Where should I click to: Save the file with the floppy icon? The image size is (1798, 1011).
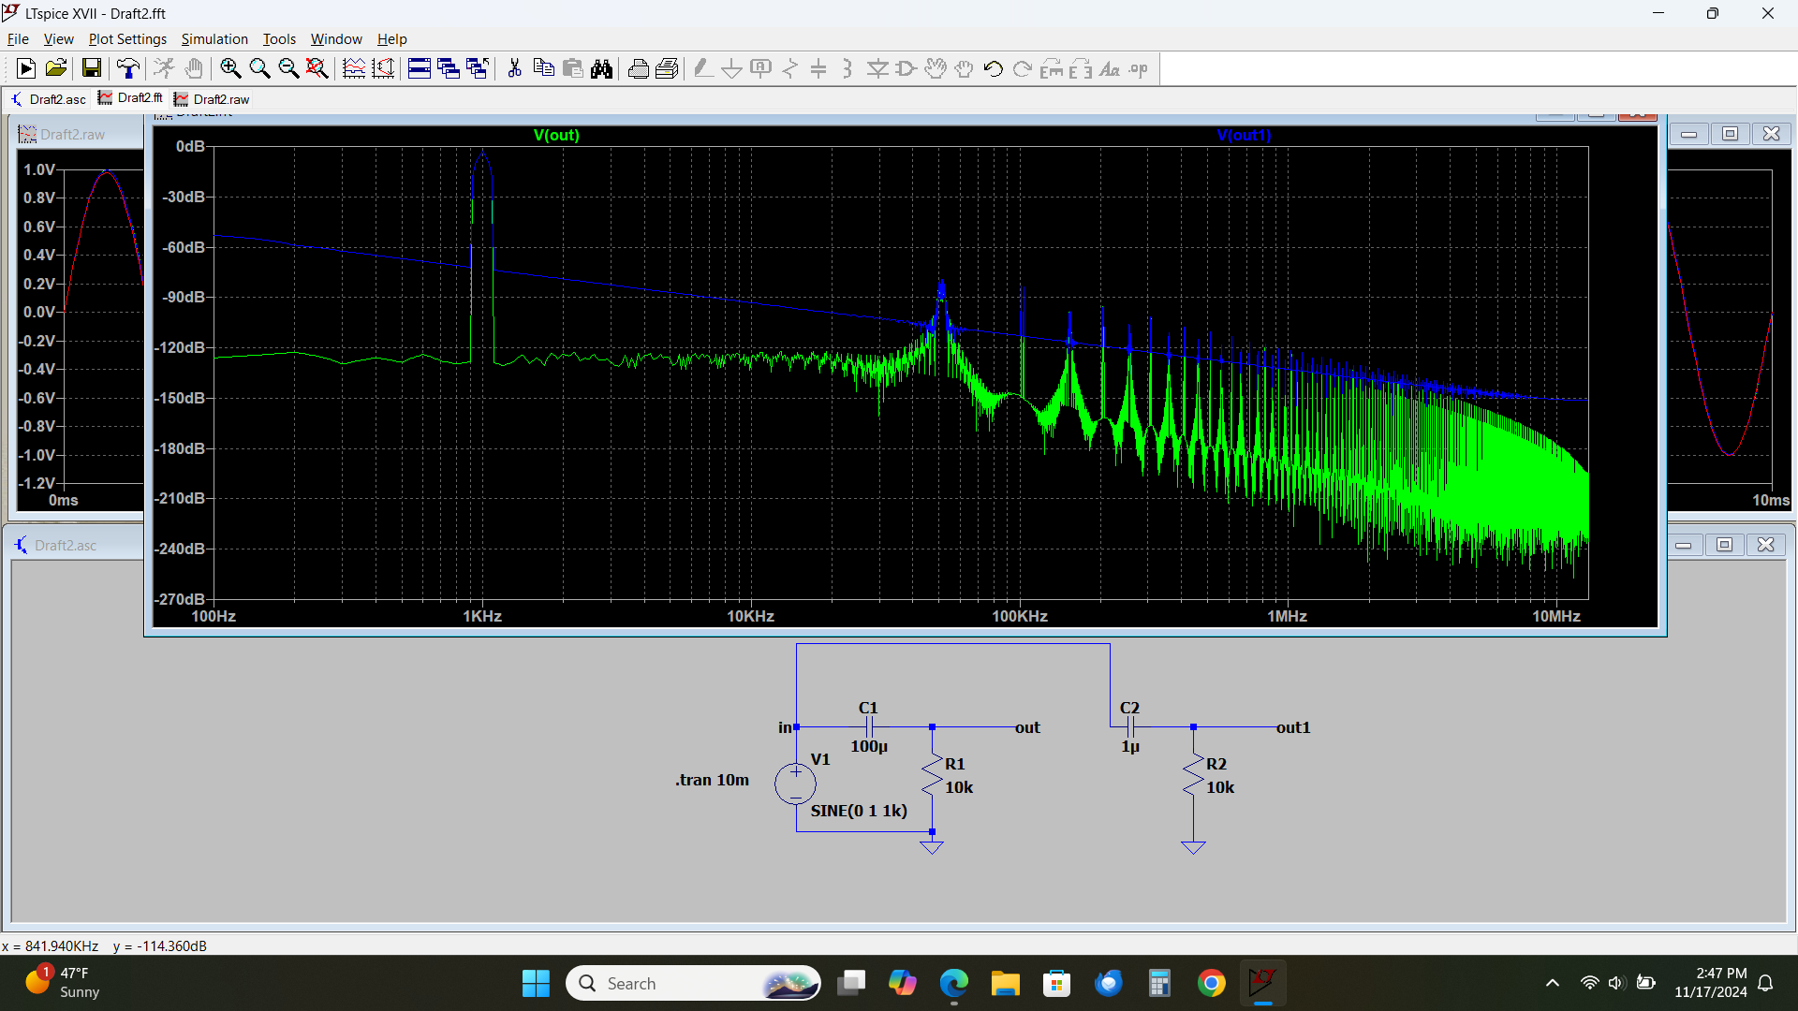(x=91, y=68)
